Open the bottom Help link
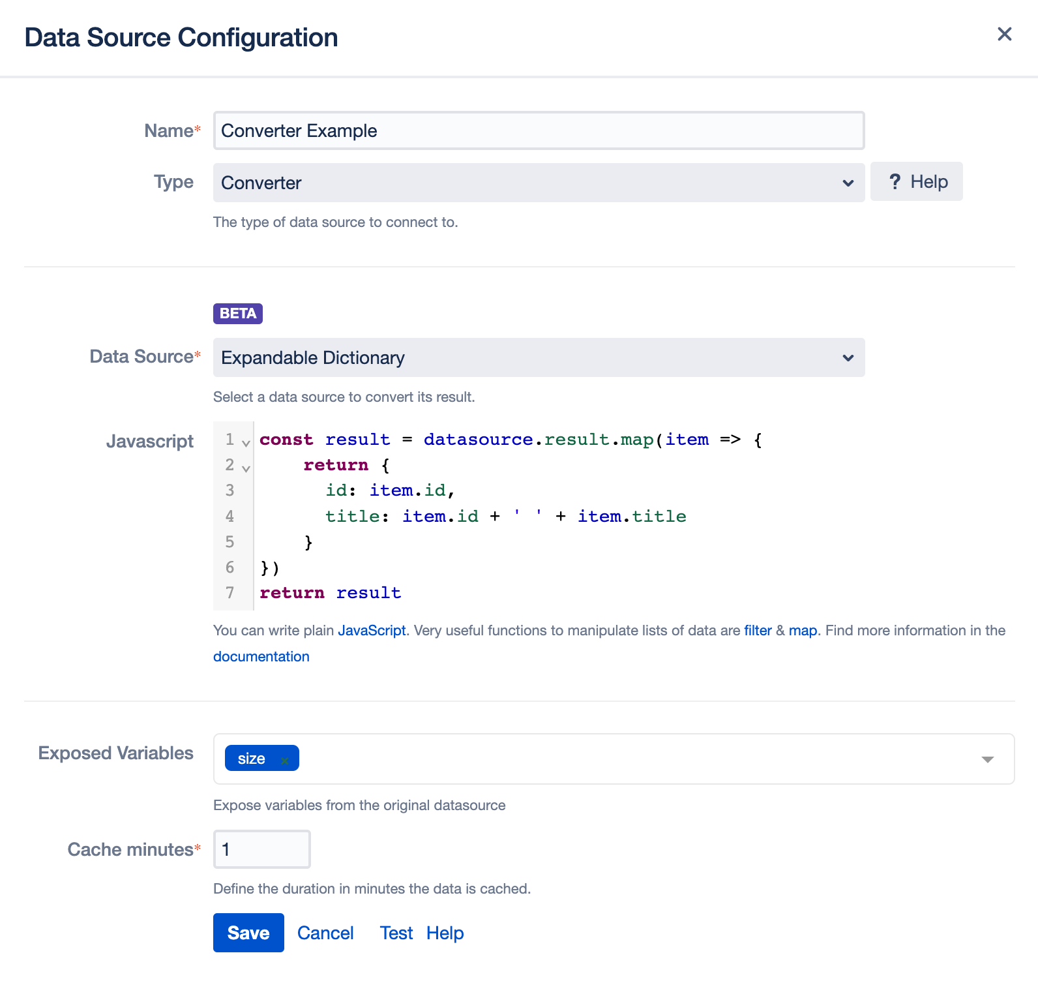Viewport: 1038px width, 981px height. click(445, 933)
